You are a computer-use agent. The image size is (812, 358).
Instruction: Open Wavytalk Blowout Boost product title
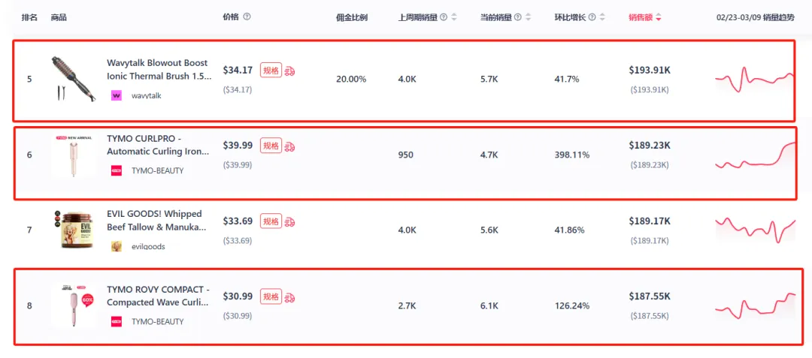click(159, 70)
